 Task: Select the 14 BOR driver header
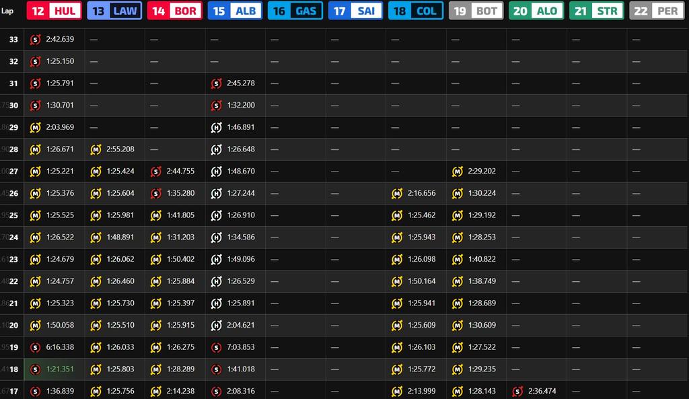point(174,11)
